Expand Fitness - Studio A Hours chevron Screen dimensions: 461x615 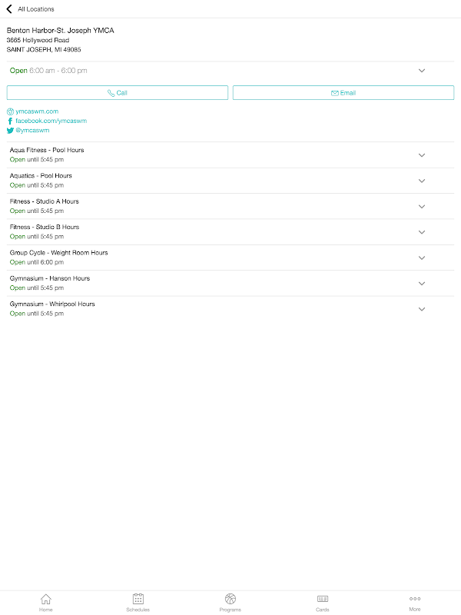[x=422, y=207]
